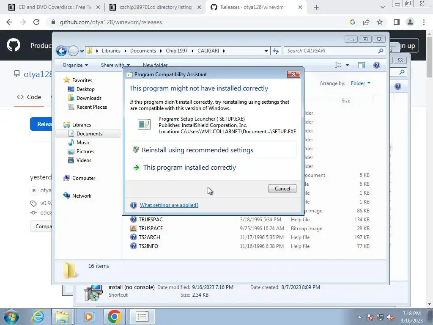The image size is (433, 325).
Task: Toggle the preview pane icon
Action: (x=361, y=65)
